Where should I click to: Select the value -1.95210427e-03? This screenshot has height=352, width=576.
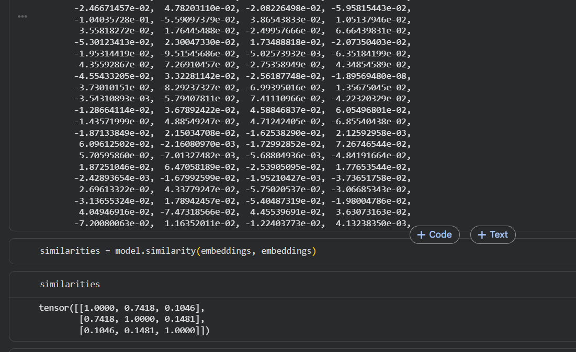pyautogui.click(x=283, y=178)
